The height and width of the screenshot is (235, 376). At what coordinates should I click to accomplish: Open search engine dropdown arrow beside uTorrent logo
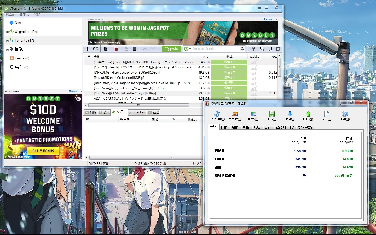[190, 49]
